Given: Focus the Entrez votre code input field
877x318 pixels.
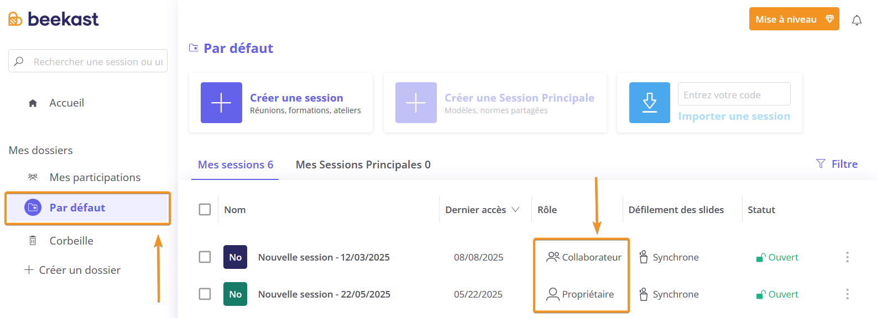Looking at the screenshot, I should coord(734,94).
